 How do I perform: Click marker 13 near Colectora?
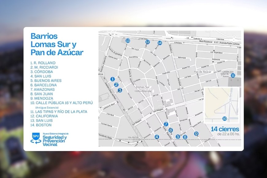tap(128, 40)
